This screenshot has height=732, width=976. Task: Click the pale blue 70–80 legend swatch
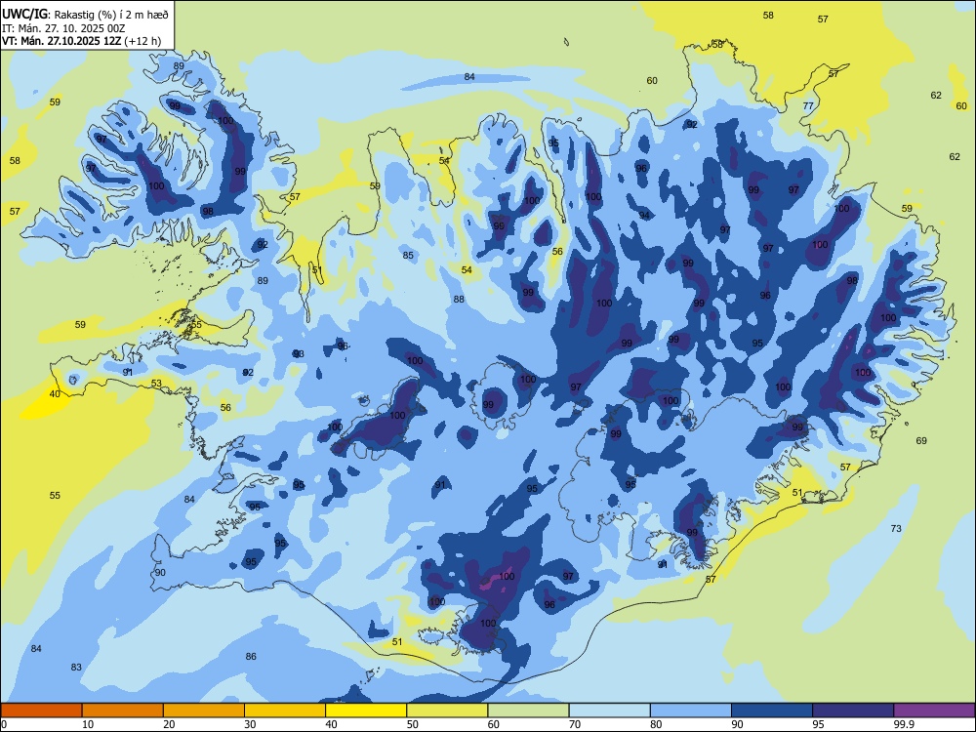[x=609, y=711]
